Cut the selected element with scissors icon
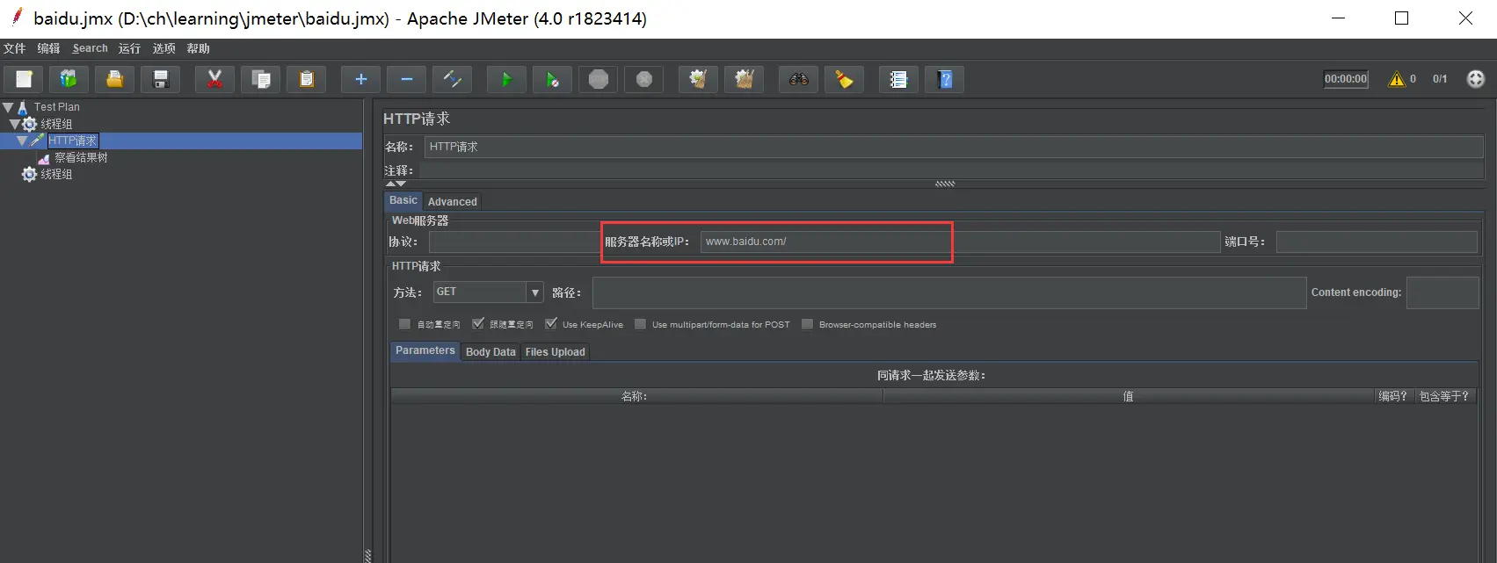1497x563 pixels. [214, 79]
